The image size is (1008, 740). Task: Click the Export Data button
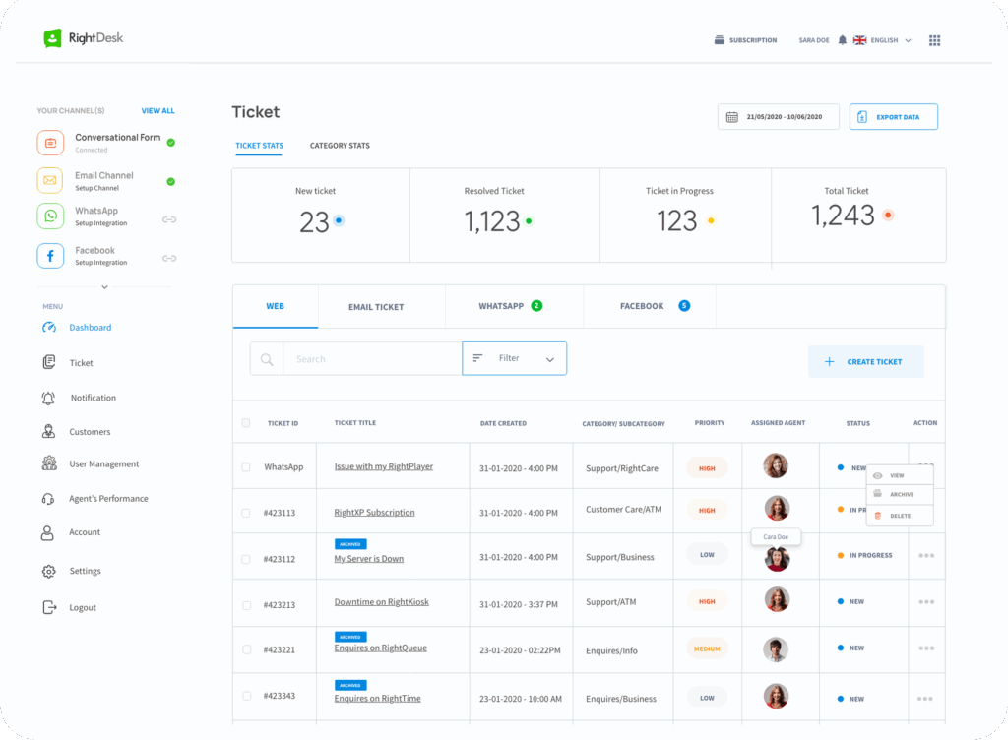click(893, 117)
